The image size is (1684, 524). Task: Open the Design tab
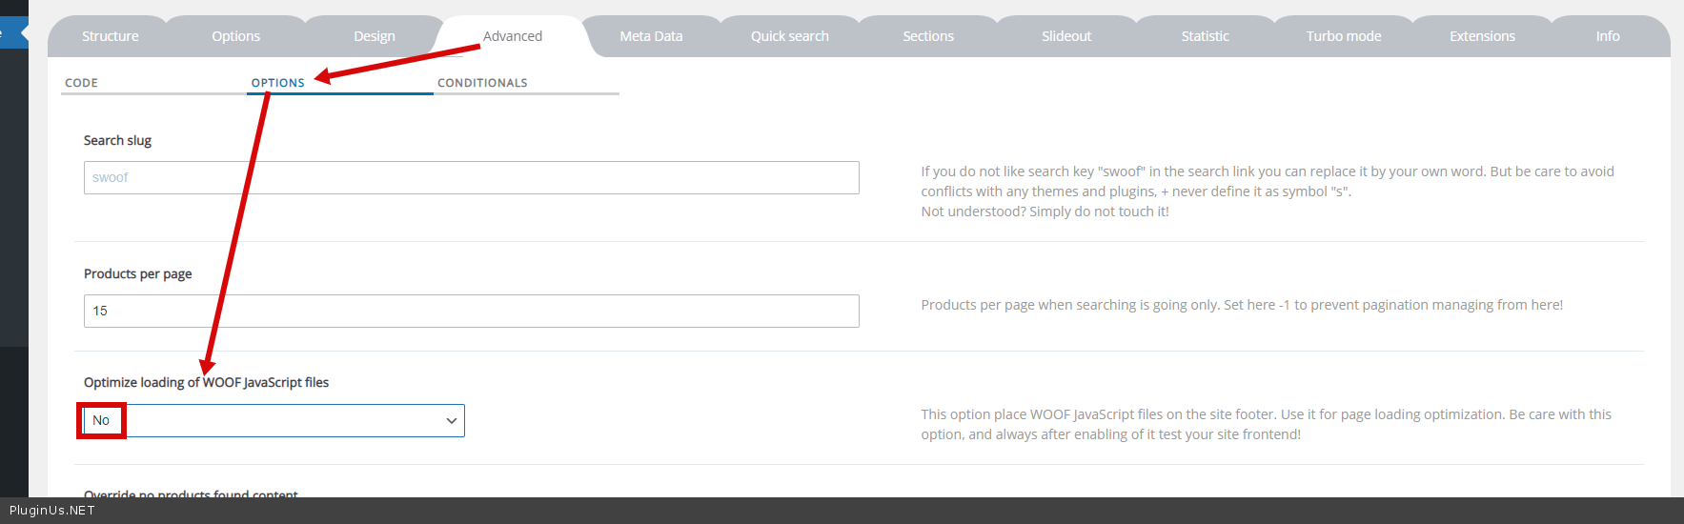pos(374,36)
